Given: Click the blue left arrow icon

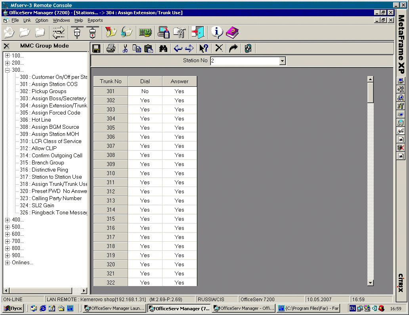Looking at the screenshot, I should tap(178, 48).
